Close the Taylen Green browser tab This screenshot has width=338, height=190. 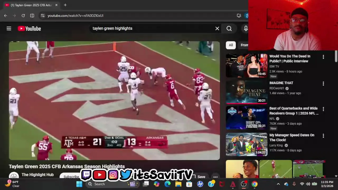coord(56,5)
